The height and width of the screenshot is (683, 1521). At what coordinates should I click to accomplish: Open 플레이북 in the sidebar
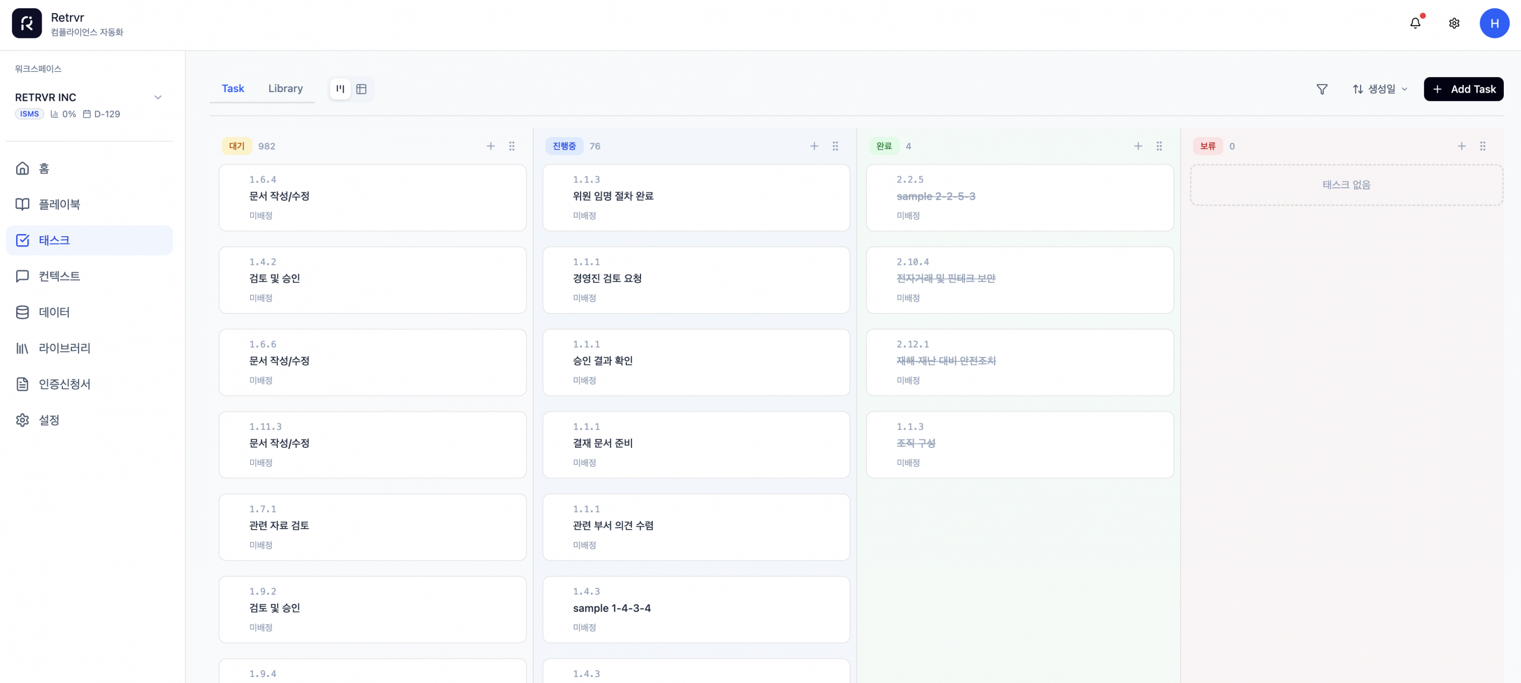click(59, 204)
